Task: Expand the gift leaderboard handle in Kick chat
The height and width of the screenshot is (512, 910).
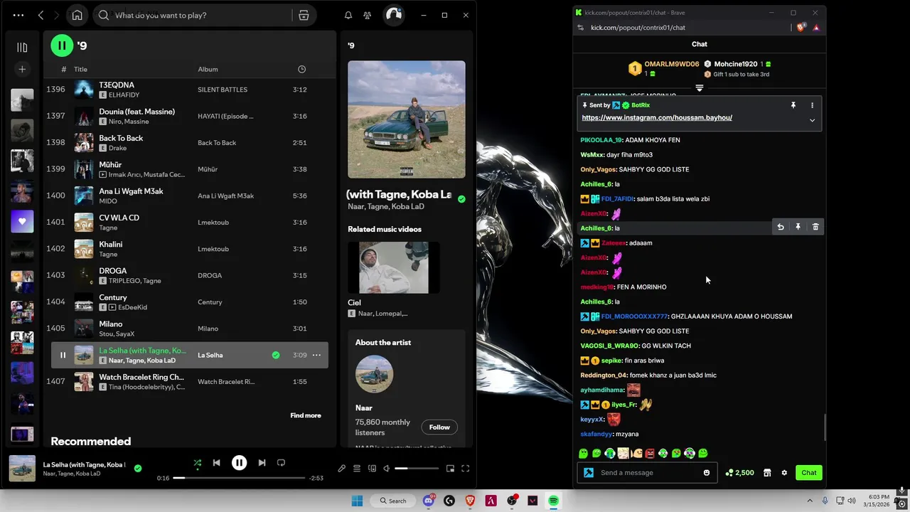Action: click(700, 88)
